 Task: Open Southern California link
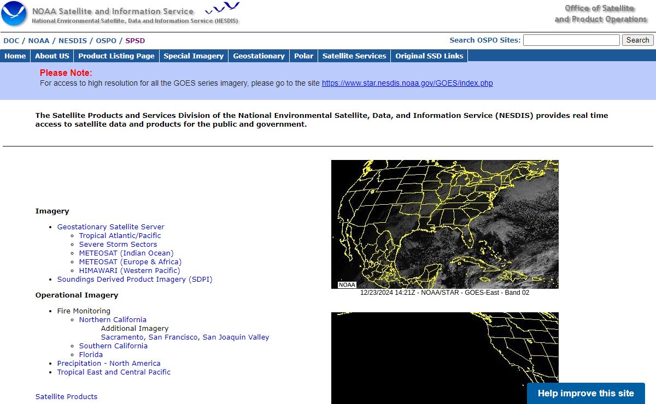click(113, 346)
